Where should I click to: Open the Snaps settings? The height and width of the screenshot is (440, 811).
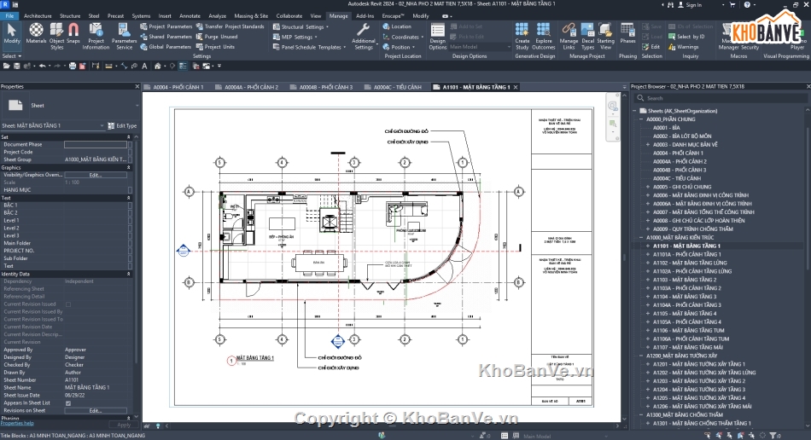point(73,34)
